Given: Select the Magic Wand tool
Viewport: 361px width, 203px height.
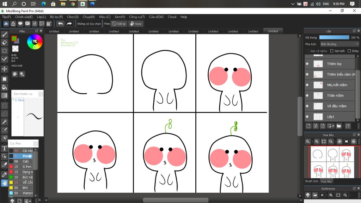Looking at the screenshot, I should point(4,122).
